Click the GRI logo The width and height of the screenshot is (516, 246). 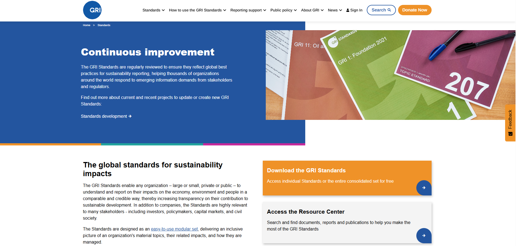pos(92,10)
